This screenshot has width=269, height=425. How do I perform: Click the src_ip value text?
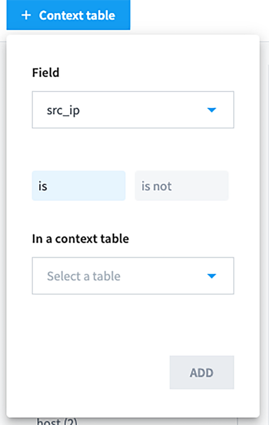pos(63,110)
